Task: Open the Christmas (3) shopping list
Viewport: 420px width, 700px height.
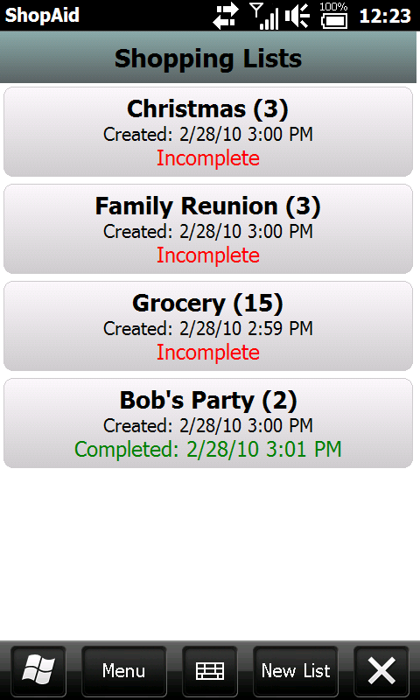Action: click(208, 132)
